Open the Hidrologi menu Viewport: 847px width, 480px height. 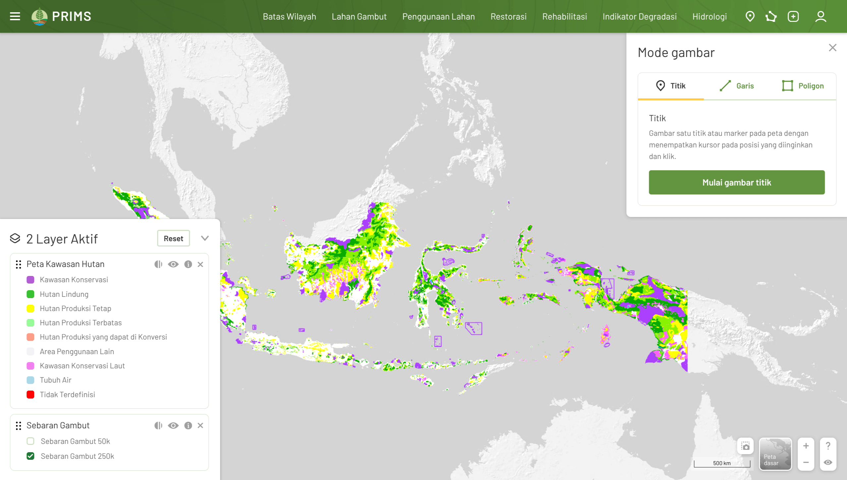click(x=709, y=16)
